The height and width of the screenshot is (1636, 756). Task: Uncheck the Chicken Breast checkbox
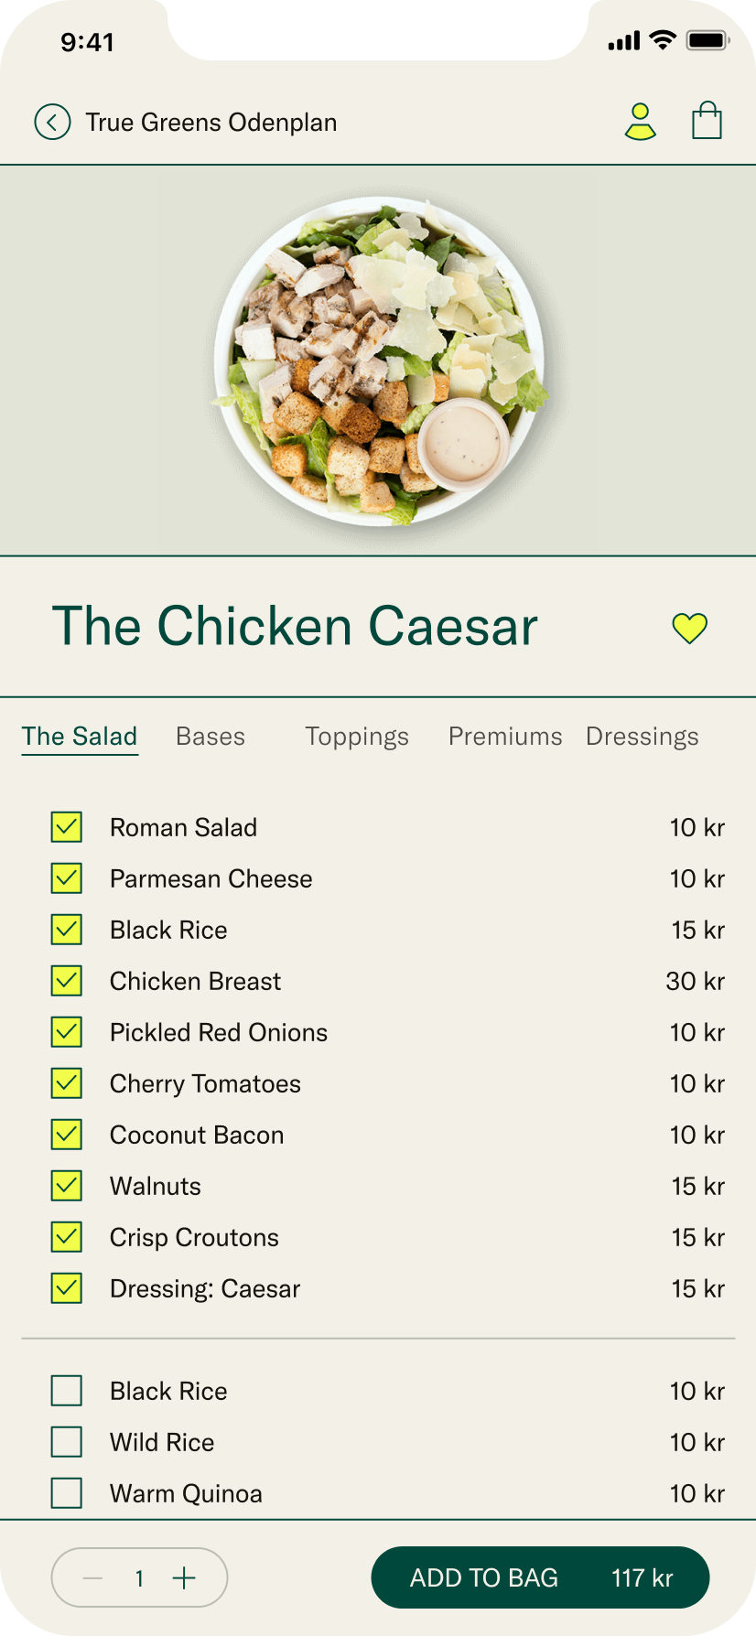(x=67, y=981)
